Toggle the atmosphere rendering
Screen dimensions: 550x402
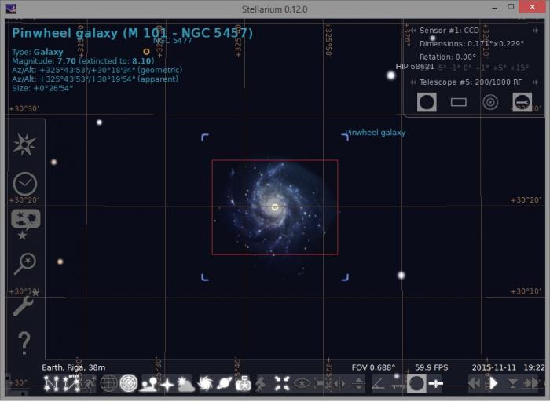click(186, 384)
